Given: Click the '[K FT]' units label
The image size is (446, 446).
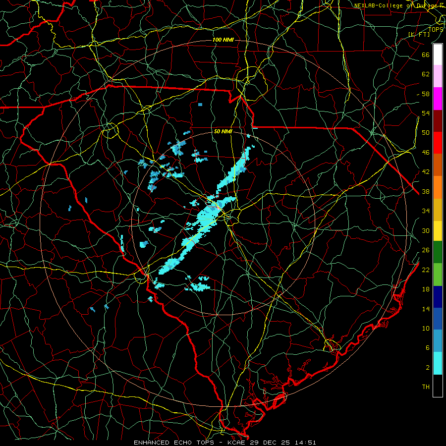Looking at the screenshot, I should click(419, 34).
